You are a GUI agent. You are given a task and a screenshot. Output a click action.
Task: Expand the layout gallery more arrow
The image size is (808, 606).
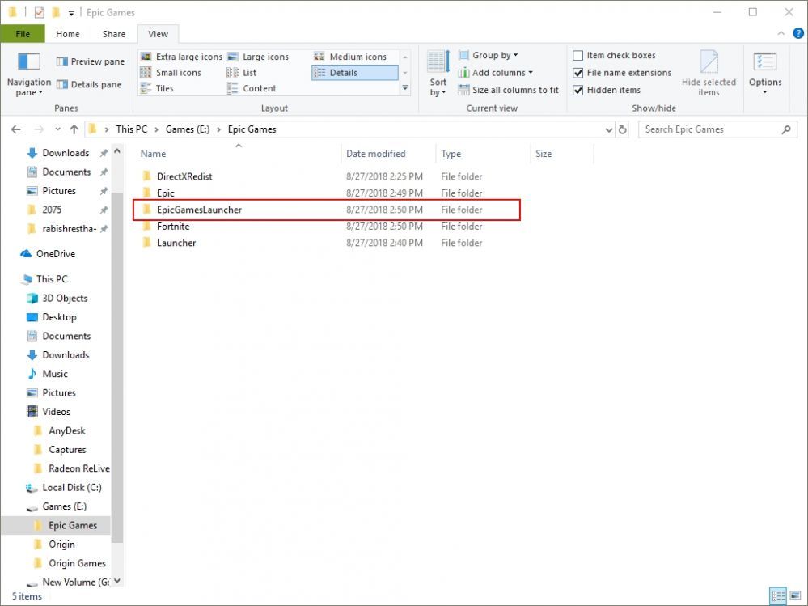click(405, 89)
